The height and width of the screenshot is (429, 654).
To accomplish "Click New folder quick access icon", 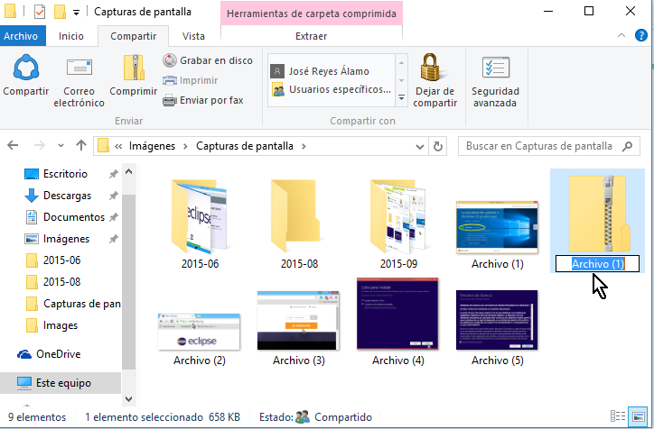I will tap(60, 12).
